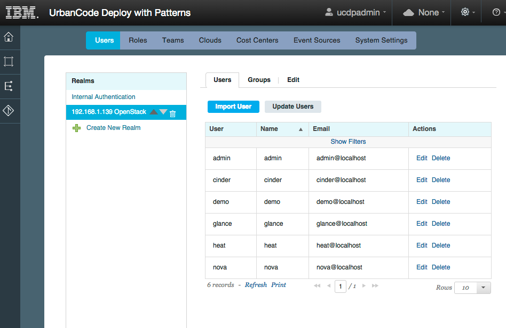Click the Create New Realm link

click(x=113, y=128)
